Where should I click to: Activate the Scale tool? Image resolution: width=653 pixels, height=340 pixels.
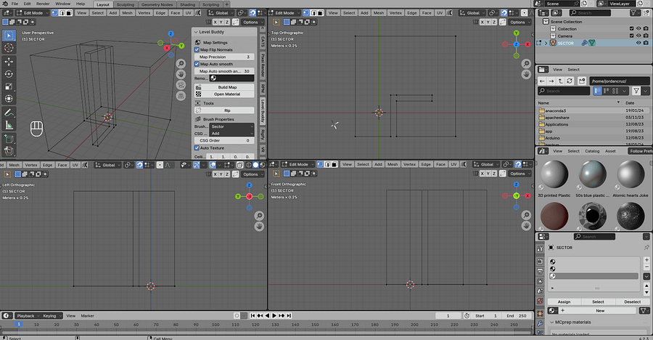coord(9,86)
